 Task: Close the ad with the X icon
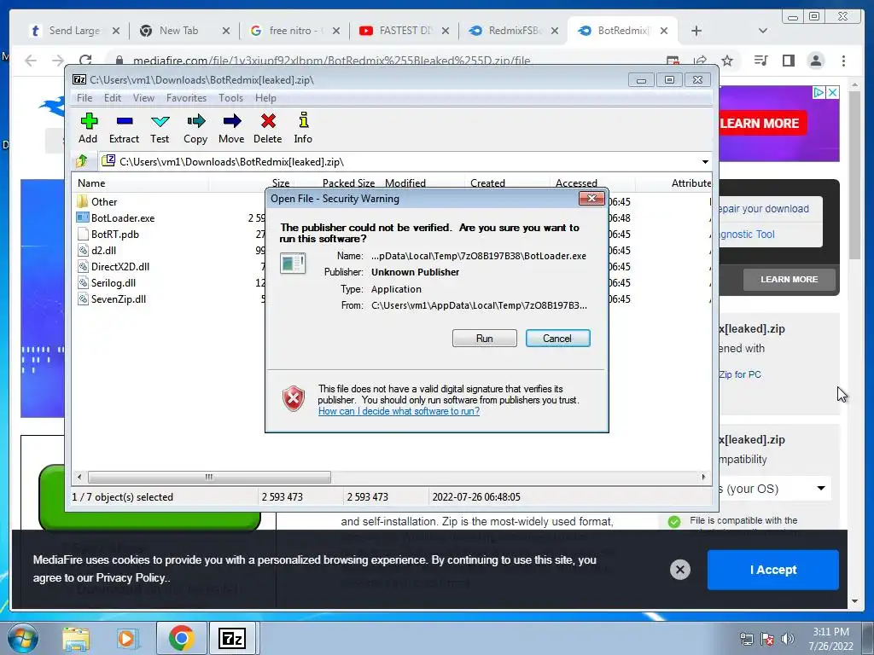(x=832, y=92)
